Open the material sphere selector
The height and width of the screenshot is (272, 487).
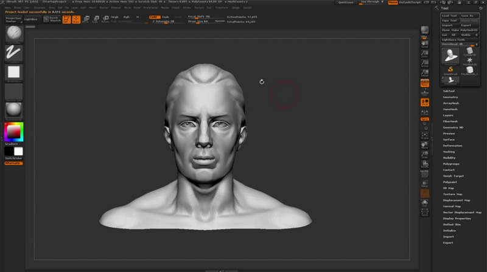(x=13, y=110)
